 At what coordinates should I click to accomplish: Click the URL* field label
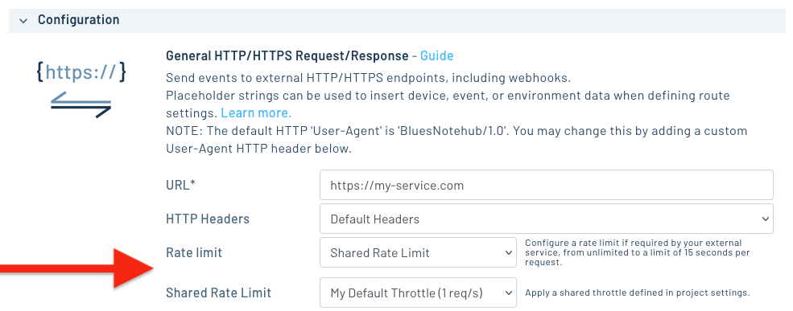[180, 186]
